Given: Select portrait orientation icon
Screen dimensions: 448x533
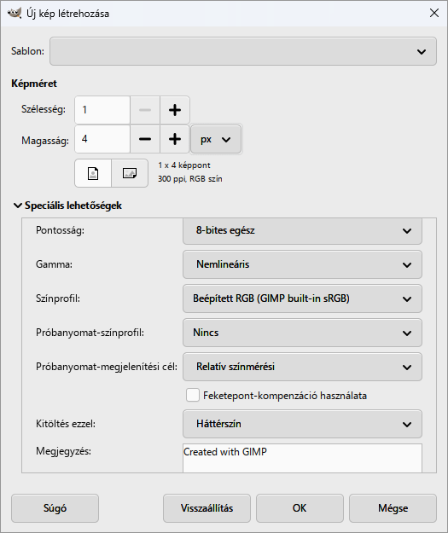Looking at the screenshot, I should coord(93,173).
